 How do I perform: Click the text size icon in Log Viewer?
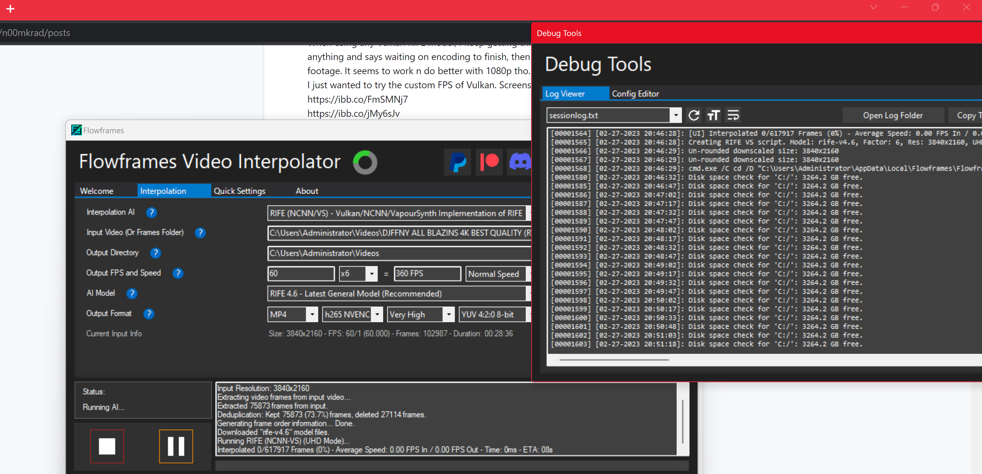tap(713, 115)
